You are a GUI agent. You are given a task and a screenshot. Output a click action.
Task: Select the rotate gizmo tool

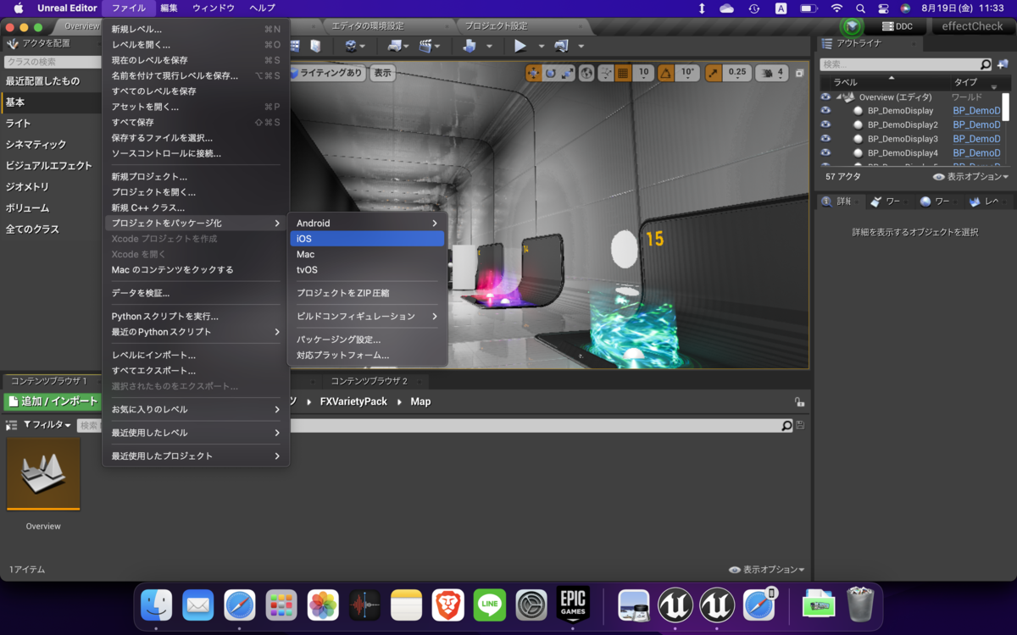point(551,73)
